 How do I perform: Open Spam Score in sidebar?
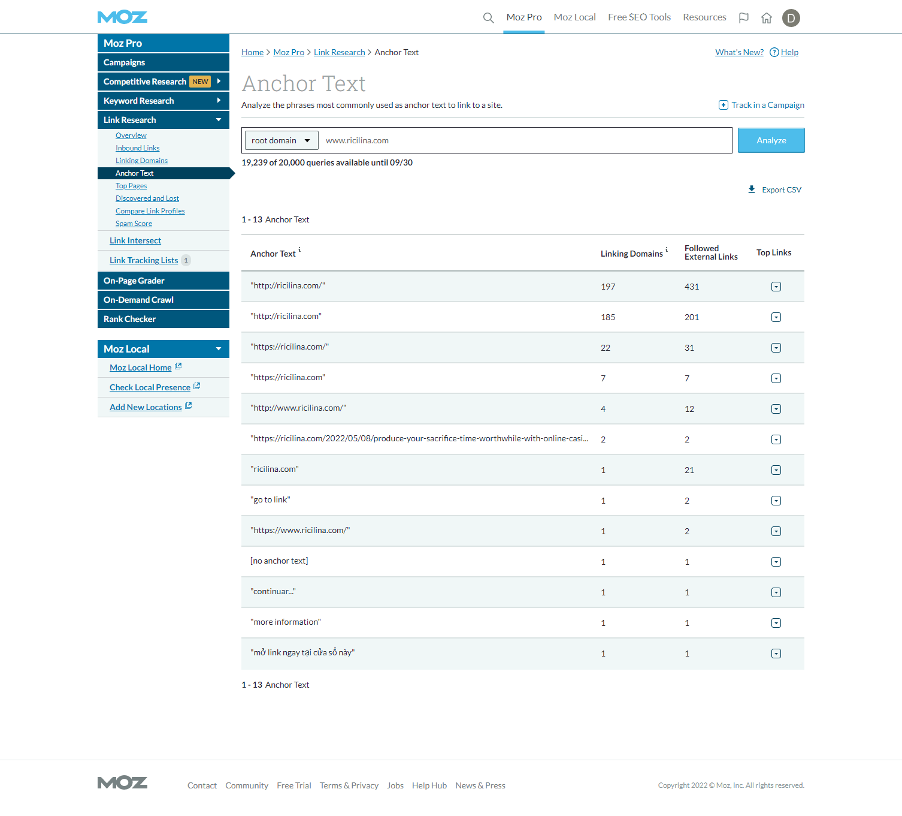[134, 224]
